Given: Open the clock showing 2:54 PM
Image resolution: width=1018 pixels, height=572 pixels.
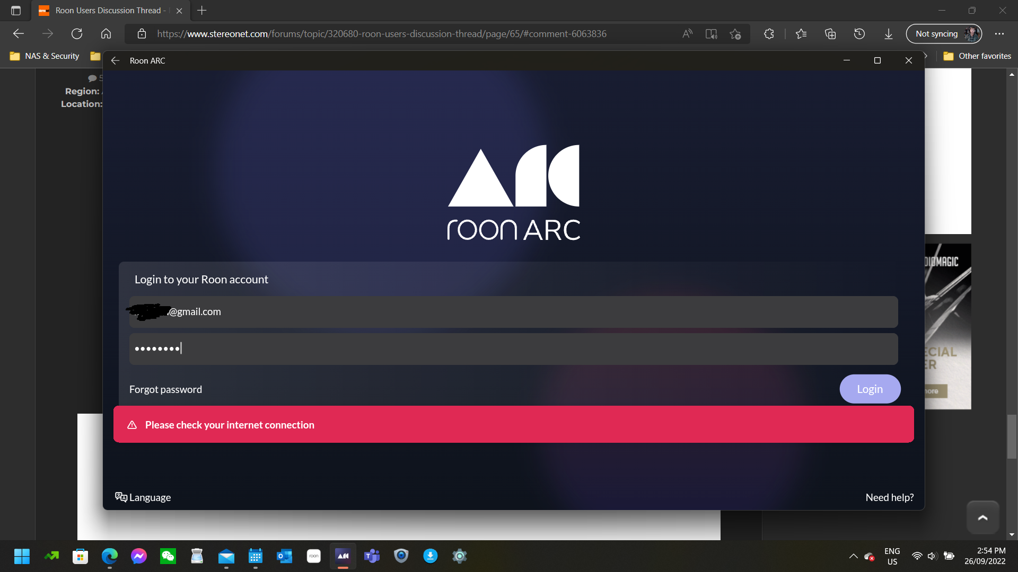Looking at the screenshot, I should point(985,556).
